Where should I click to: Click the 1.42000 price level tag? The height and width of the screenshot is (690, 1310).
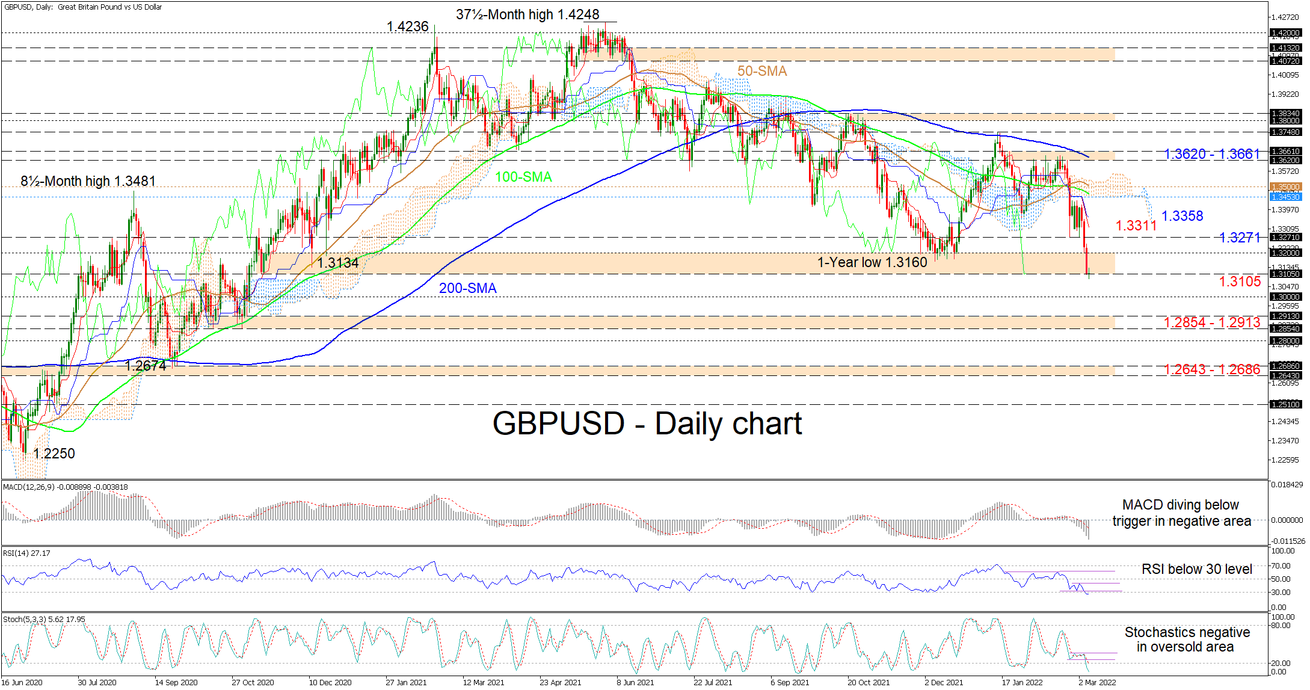[x=1285, y=33]
